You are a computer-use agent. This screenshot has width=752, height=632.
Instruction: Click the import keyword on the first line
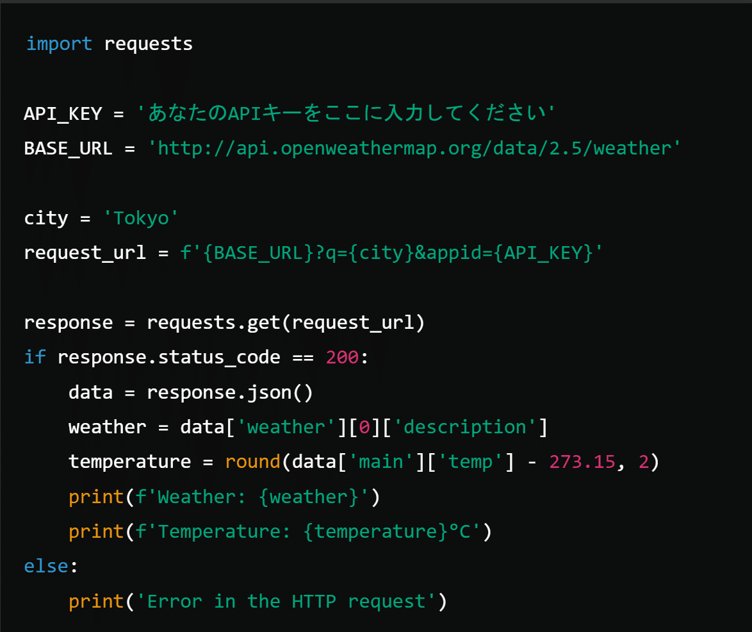(x=59, y=44)
